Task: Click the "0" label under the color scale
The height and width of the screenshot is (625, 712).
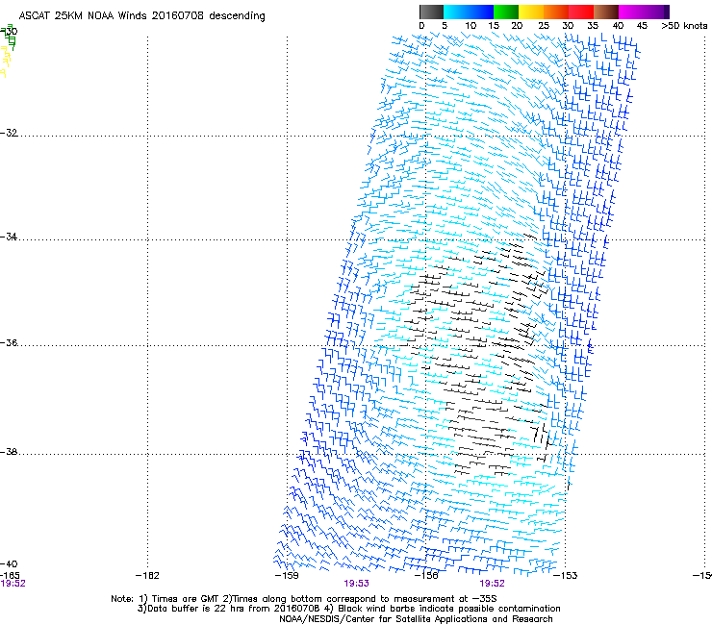Action: click(x=421, y=26)
